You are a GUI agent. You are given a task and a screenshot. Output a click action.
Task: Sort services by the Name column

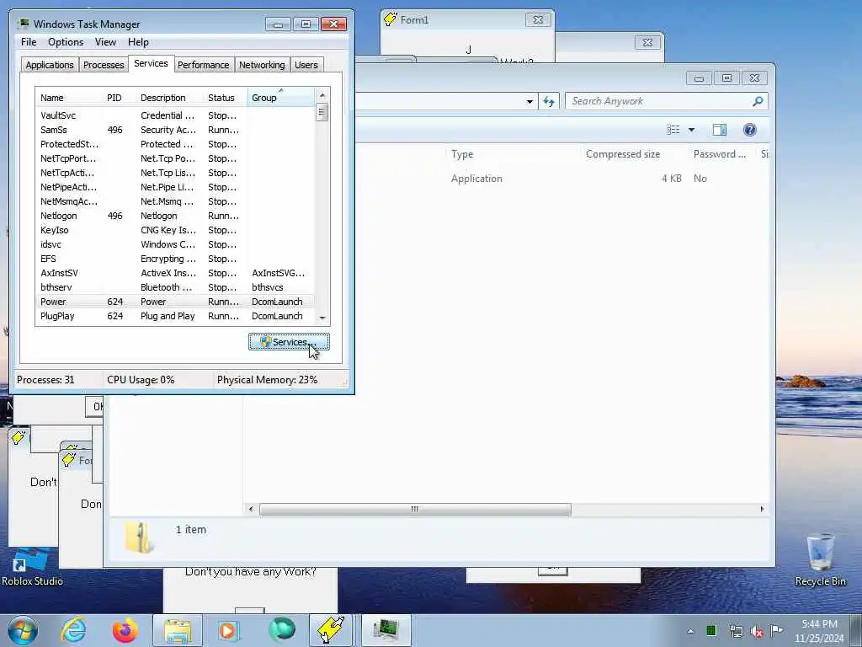click(69, 98)
